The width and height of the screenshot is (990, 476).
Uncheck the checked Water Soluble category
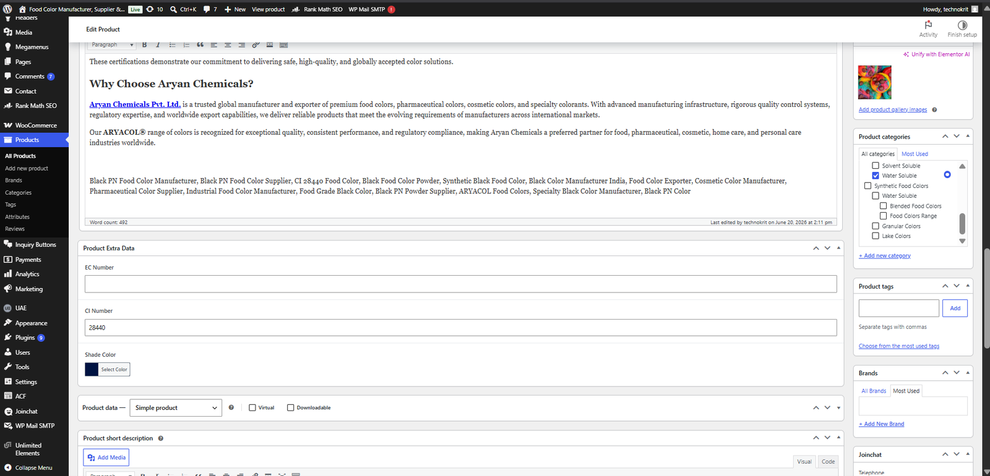point(876,176)
